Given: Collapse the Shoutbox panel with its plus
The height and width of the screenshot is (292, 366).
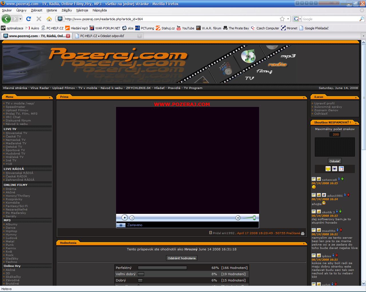Looking at the screenshot, I should (x=356, y=123).
